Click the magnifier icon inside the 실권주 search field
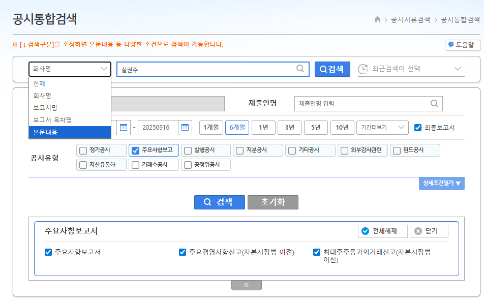The width and height of the screenshot is (484, 302). [299, 69]
